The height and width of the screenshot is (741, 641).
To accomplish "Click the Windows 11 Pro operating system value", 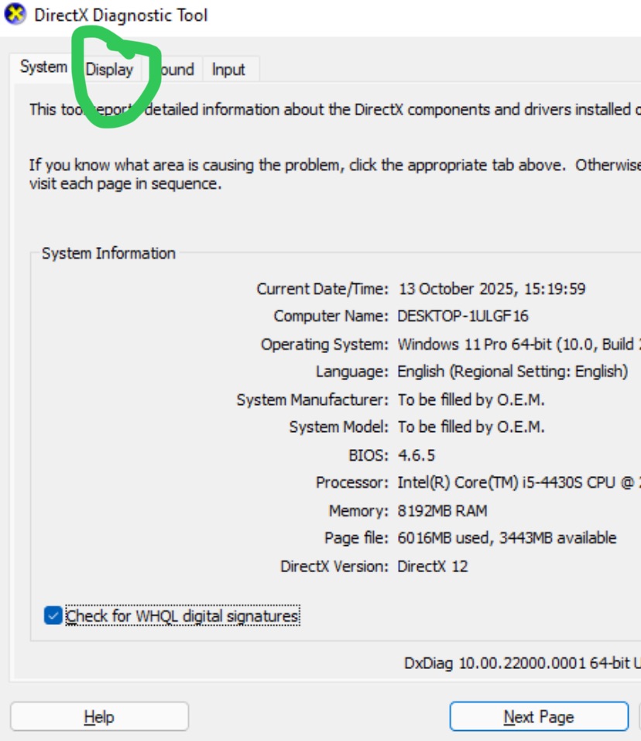I will (519, 344).
